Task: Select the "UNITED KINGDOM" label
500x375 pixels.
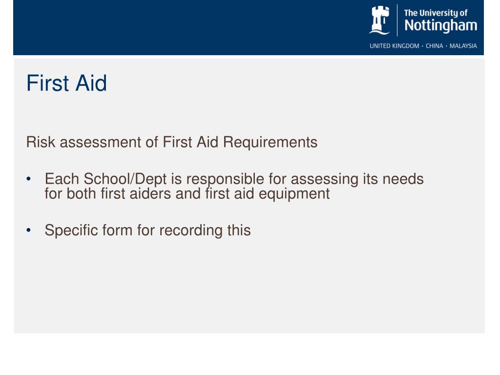Action: tap(395, 46)
